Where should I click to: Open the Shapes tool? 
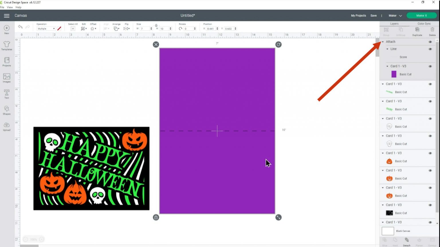point(7,110)
